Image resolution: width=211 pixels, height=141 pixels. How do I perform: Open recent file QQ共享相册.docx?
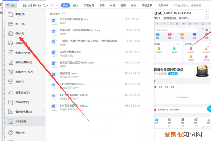click(x=95, y=53)
